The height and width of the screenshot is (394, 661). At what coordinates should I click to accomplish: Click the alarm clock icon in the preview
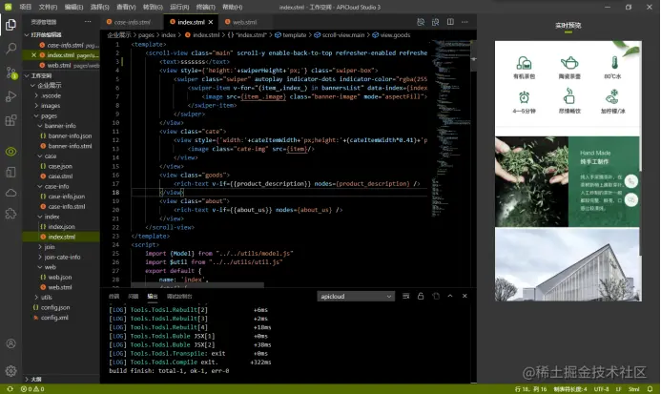524,97
